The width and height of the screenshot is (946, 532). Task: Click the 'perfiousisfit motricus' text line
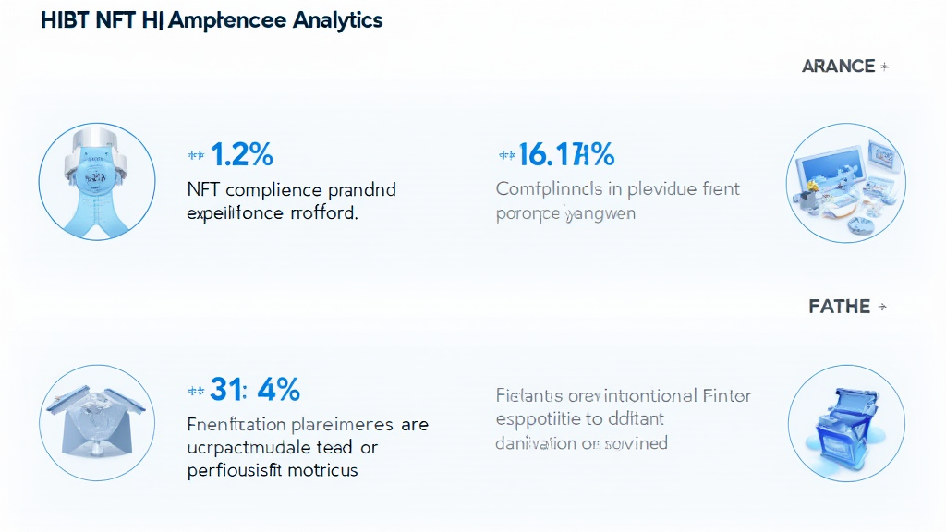tap(273, 469)
